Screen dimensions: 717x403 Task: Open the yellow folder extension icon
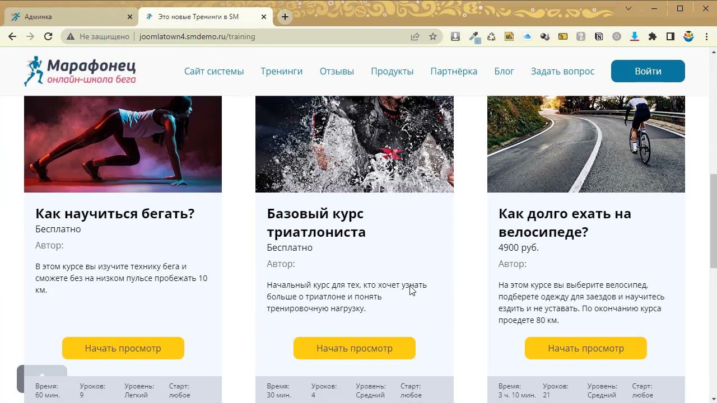point(563,36)
